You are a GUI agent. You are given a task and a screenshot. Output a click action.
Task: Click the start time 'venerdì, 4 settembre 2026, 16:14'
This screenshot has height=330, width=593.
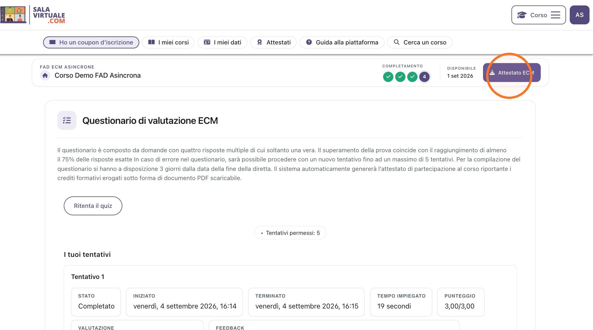click(x=185, y=306)
